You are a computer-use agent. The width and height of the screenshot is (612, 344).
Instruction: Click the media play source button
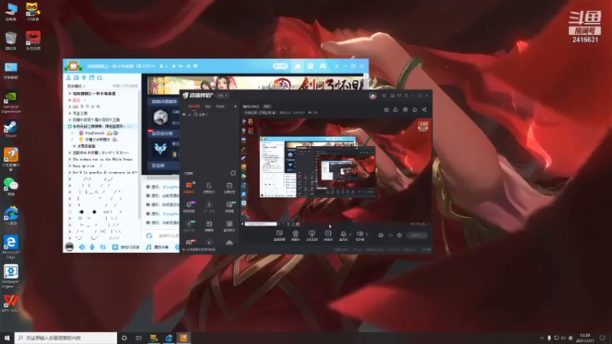click(x=328, y=235)
